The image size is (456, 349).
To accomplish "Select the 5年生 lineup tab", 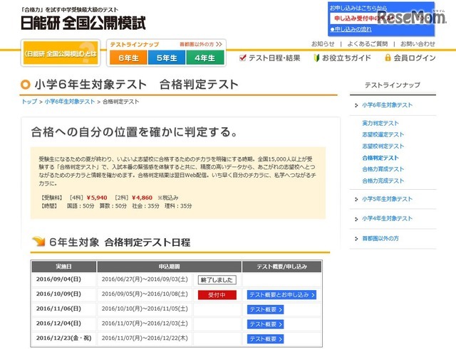I will tap(167, 58).
